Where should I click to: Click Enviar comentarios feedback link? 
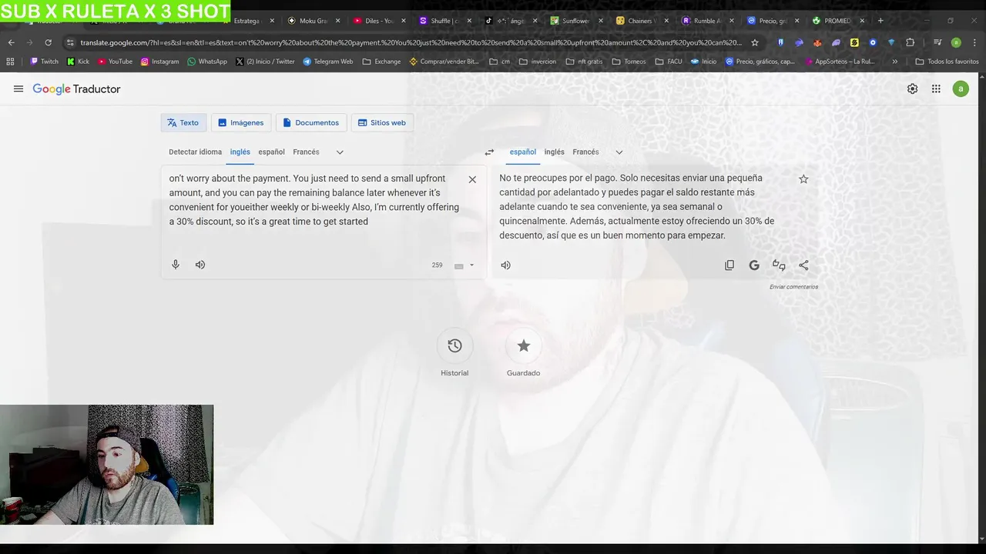tap(793, 287)
